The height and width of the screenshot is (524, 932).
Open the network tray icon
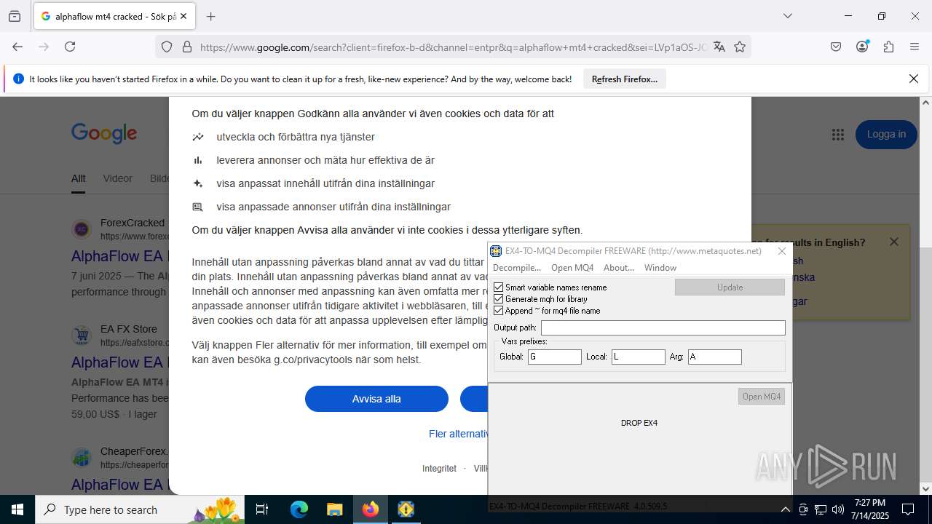(821, 509)
